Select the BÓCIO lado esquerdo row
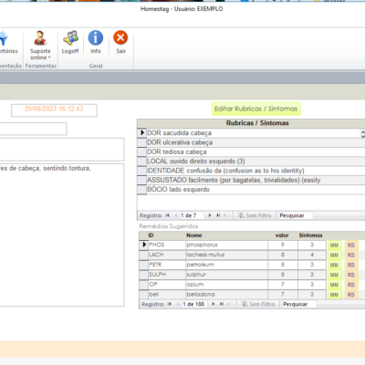The height and width of the screenshot is (365, 365). [255, 190]
